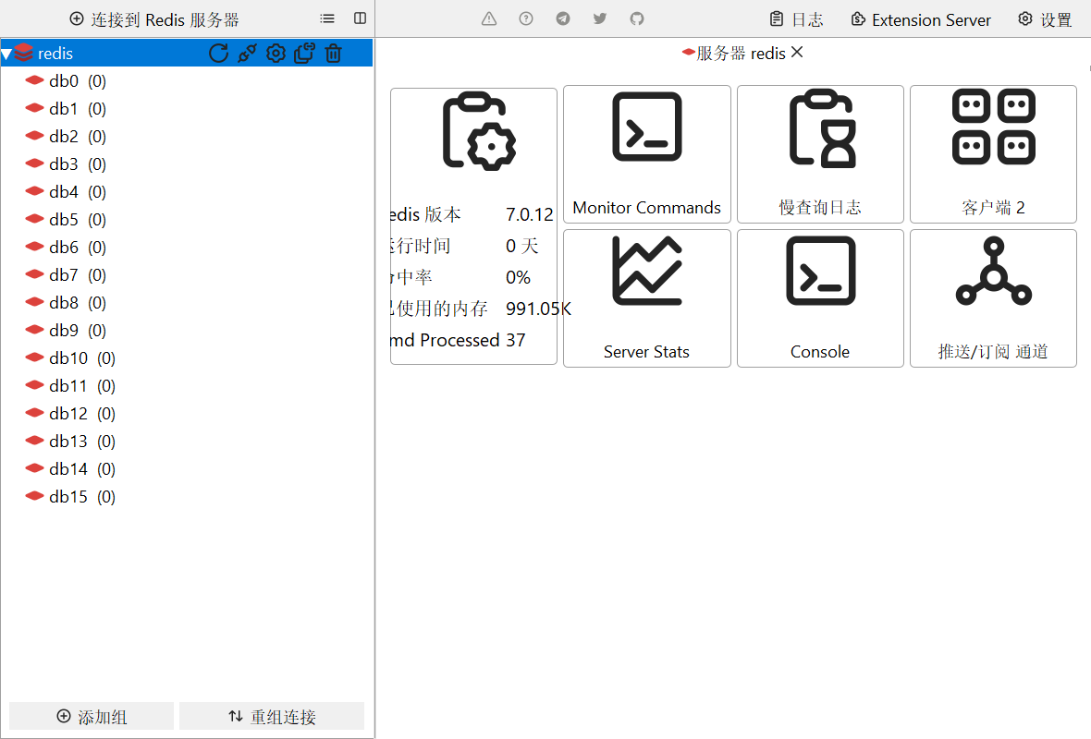Open the Telegram channel icon
1091x739 pixels.
[562, 18]
